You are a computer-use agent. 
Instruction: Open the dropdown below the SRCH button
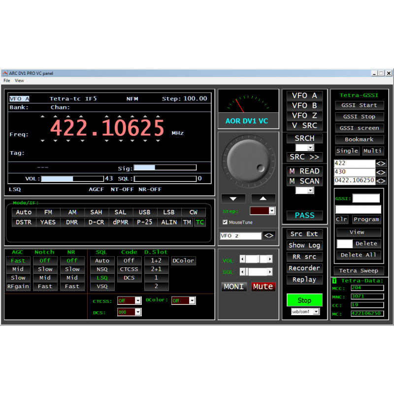pyautogui.click(x=311, y=147)
